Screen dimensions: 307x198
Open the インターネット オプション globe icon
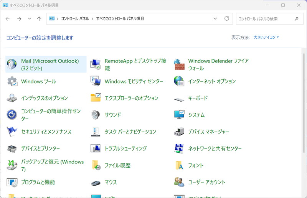[x=179, y=81]
